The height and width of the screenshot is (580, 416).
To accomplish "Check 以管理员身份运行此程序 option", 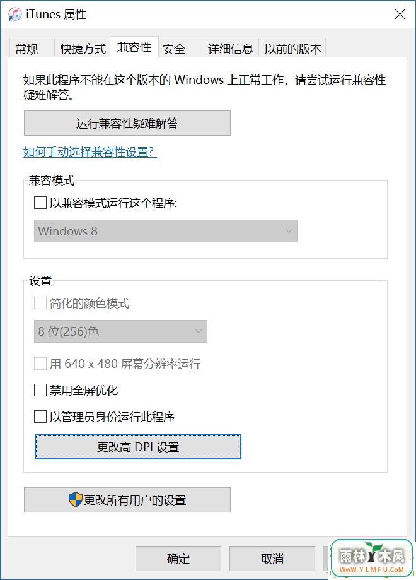I will [40, 417].
